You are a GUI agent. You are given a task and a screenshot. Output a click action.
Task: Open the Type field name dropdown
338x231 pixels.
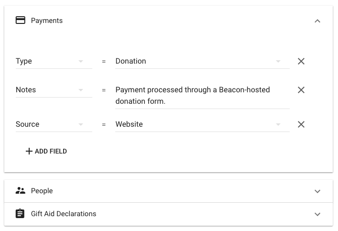[80, 61]
